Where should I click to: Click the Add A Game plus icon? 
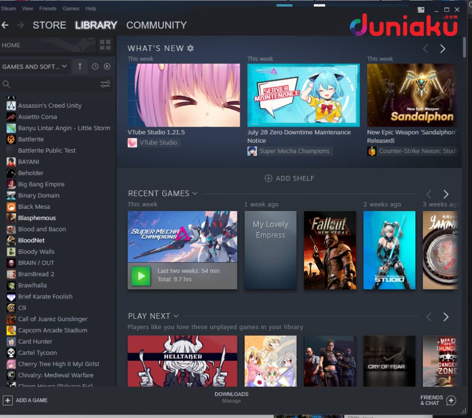point(8,400)
